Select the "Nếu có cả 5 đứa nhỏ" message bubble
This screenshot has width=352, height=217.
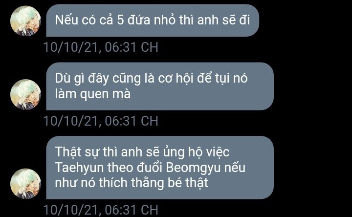[x=153, y=21]
